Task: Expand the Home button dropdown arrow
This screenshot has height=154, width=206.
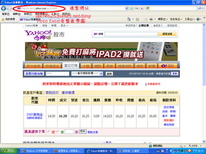Action: coord(133,19)
